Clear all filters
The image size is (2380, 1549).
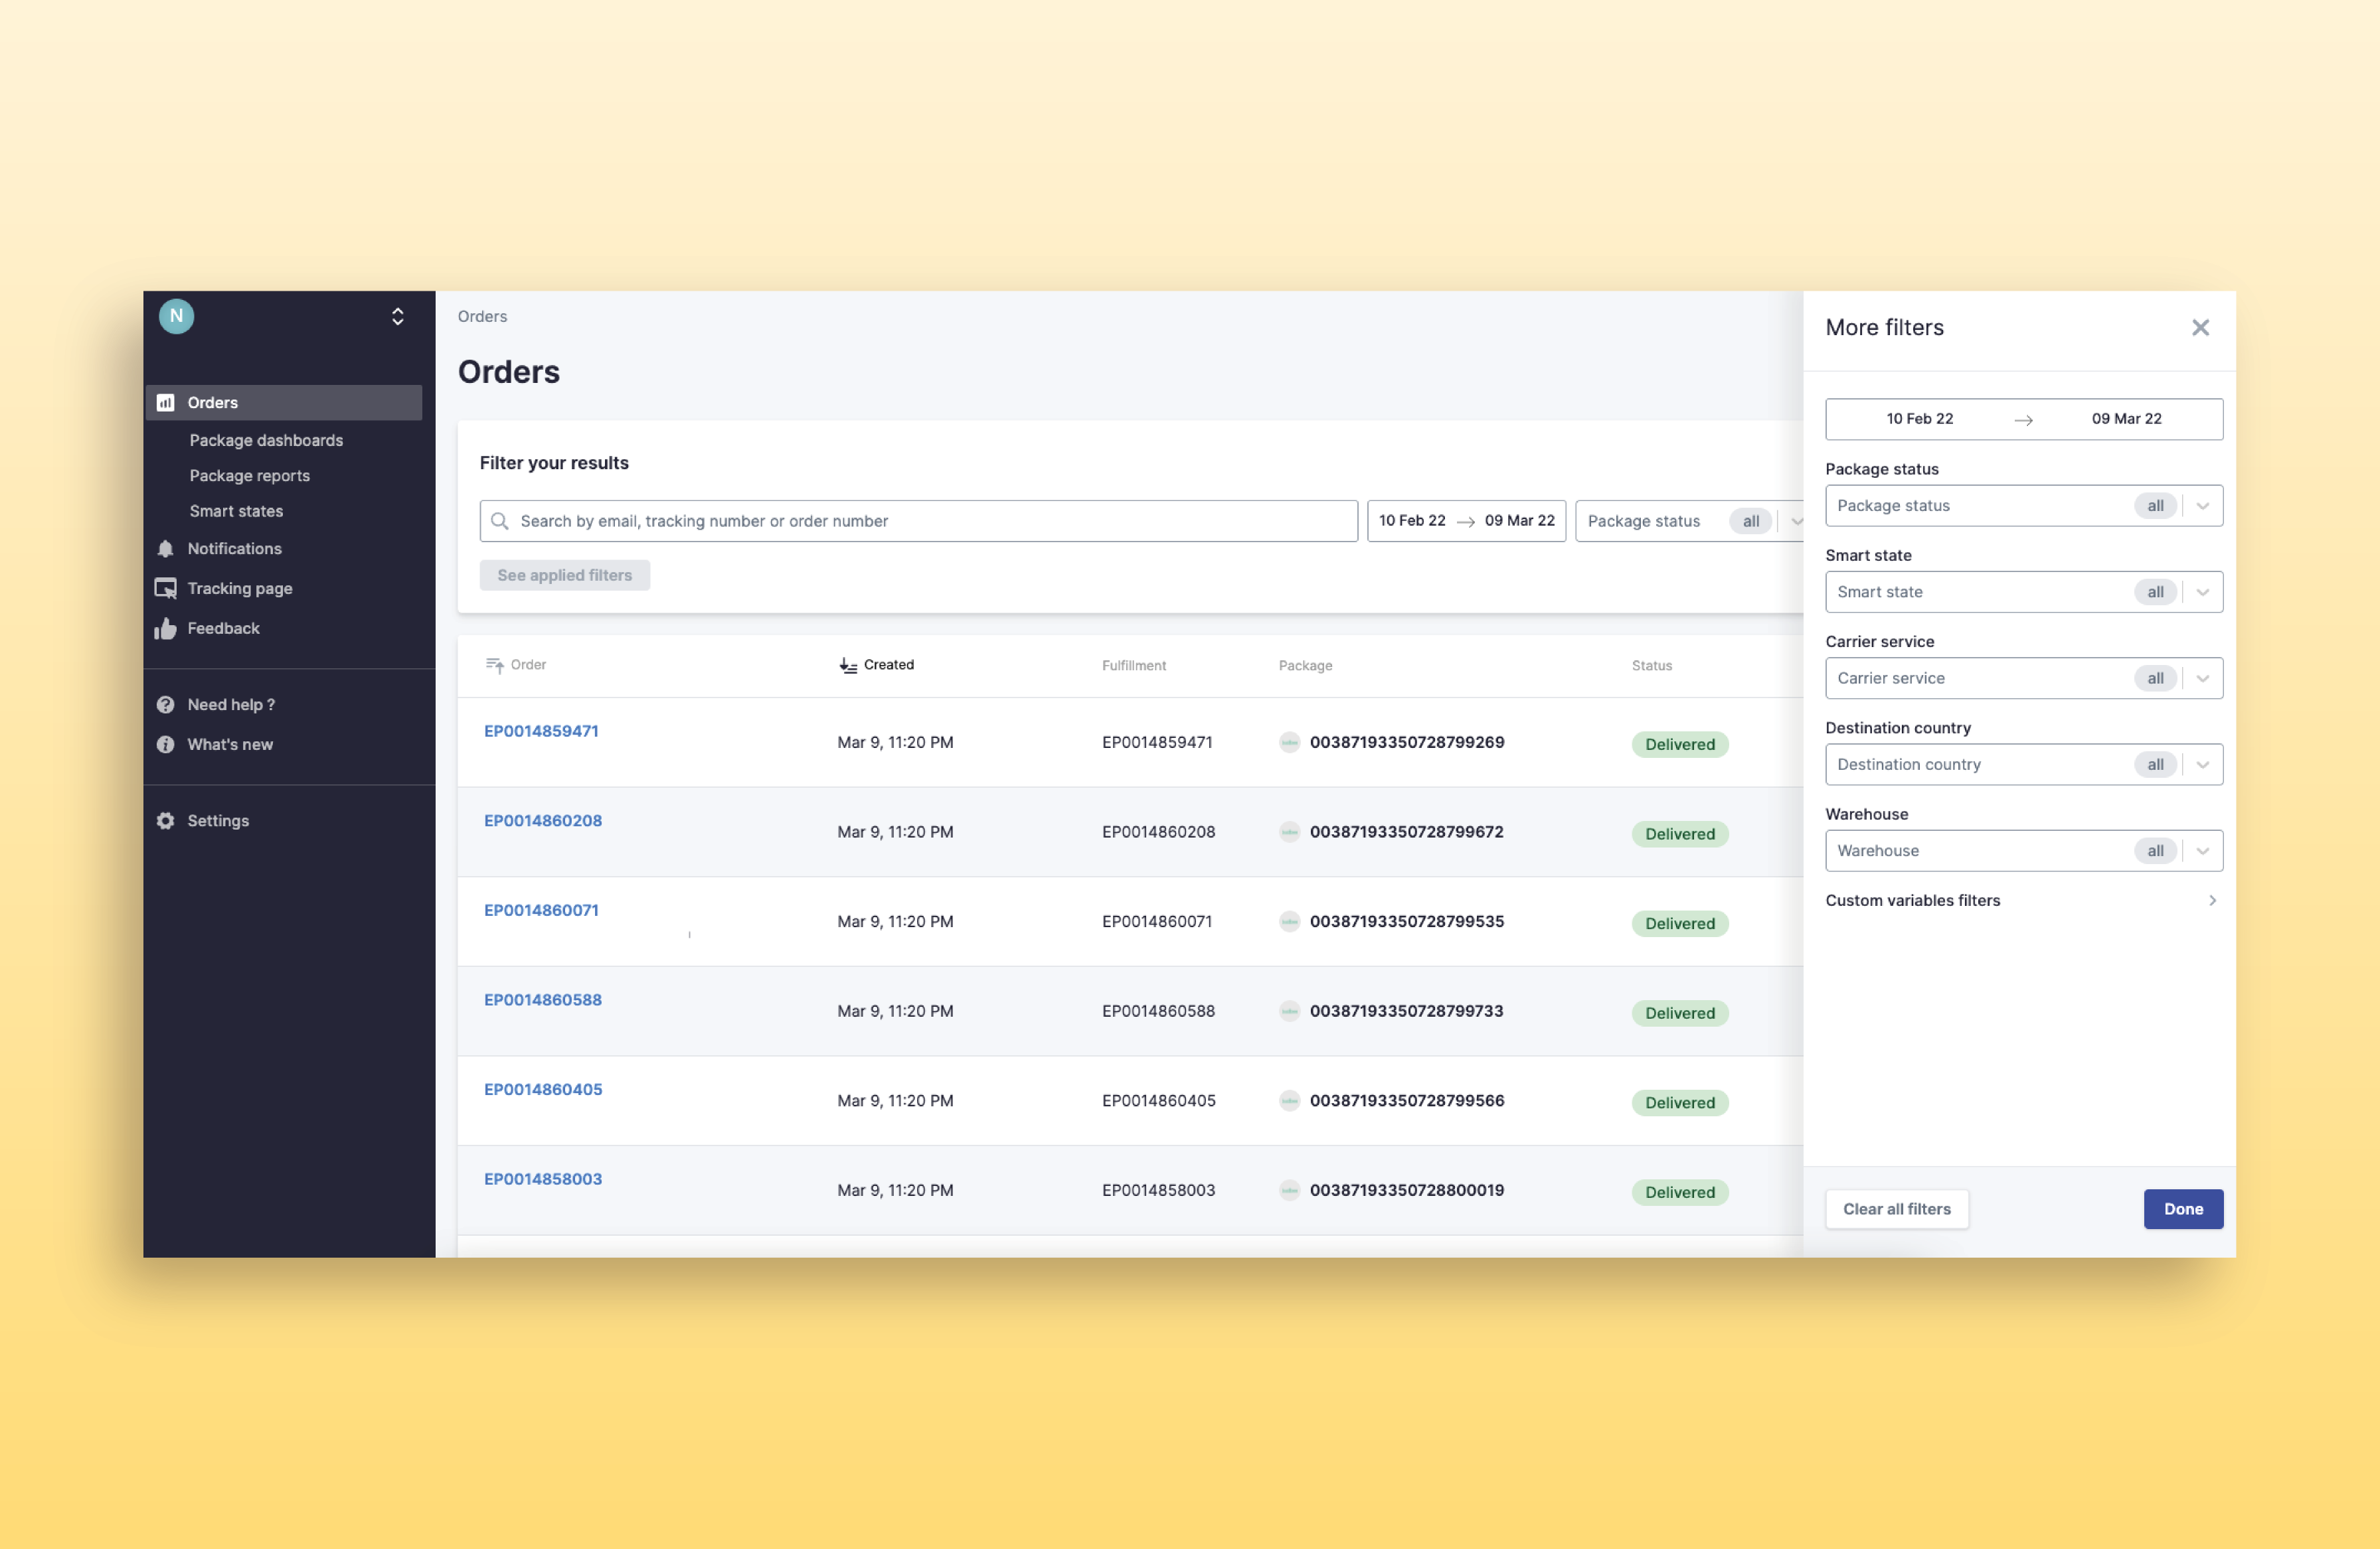[x=1896, y=1209]
